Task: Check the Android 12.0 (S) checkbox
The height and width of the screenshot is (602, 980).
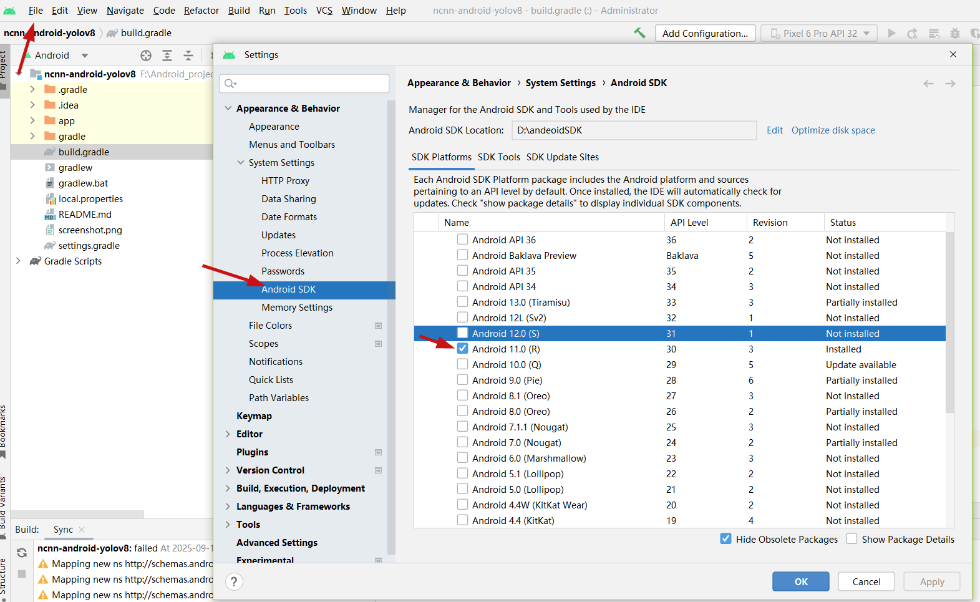Action: pyautogui.click(x=462, y=333)
